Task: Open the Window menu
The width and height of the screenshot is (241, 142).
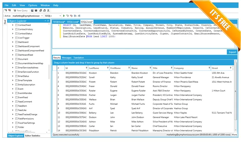Action: point(45,5)
